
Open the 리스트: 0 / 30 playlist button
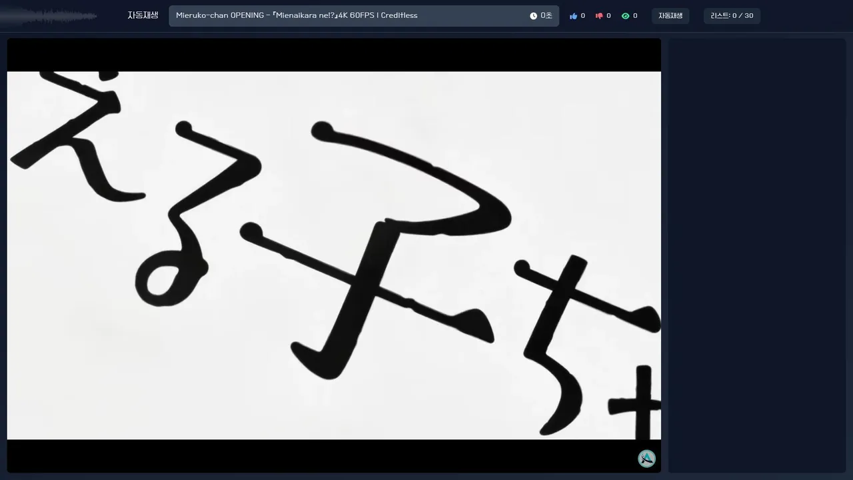(x=732, y=16)
